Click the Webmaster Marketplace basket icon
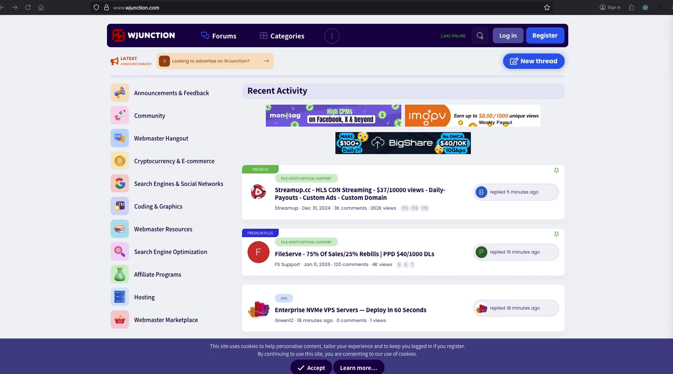This screenshot has height=374, width=673. pos(120,320)
